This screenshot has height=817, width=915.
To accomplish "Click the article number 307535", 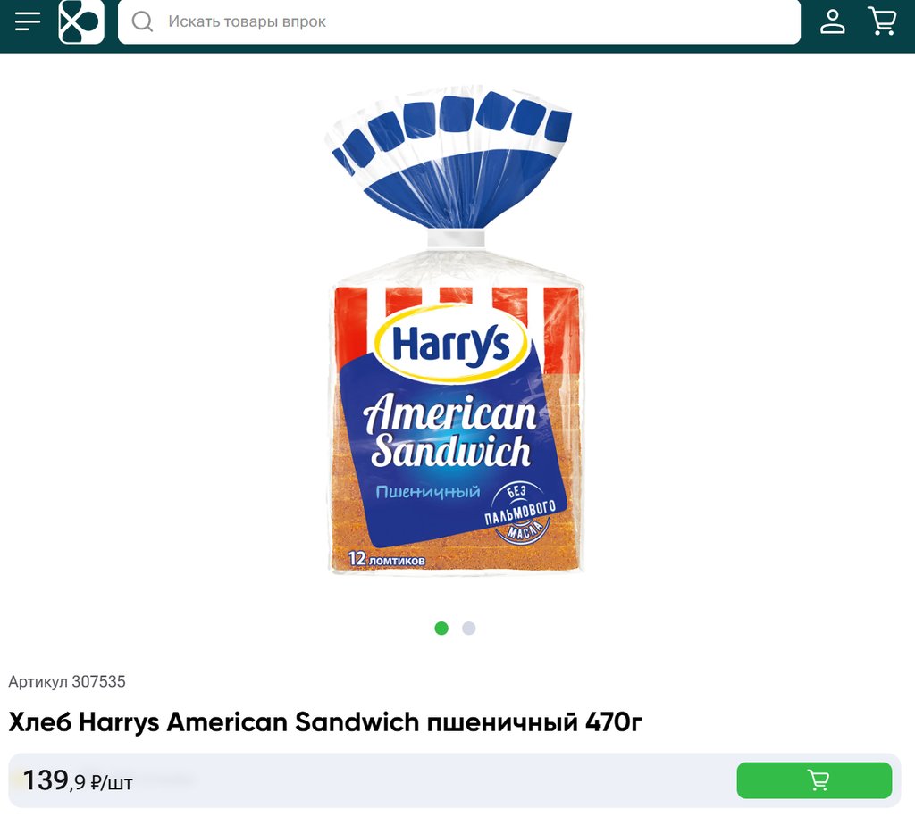I will 66,681.
